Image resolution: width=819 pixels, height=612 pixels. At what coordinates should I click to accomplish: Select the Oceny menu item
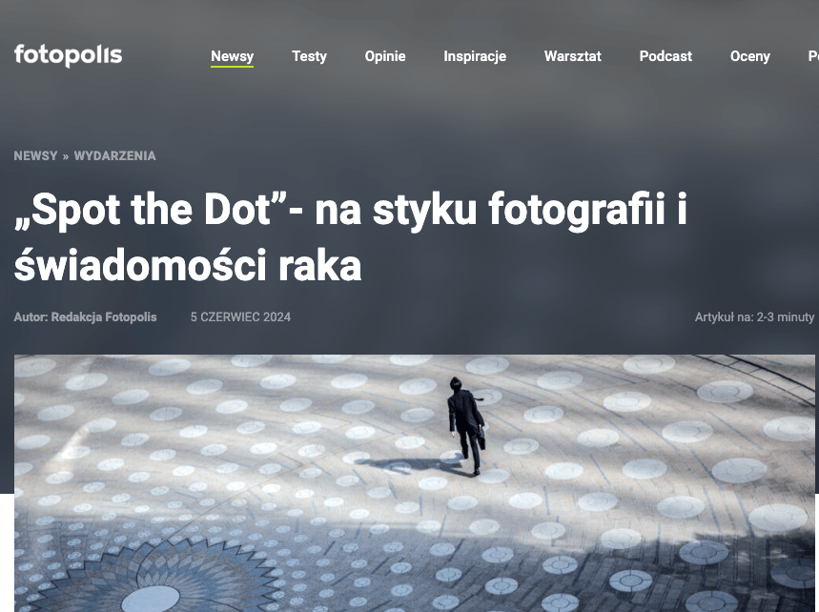[x=750, y=56]
